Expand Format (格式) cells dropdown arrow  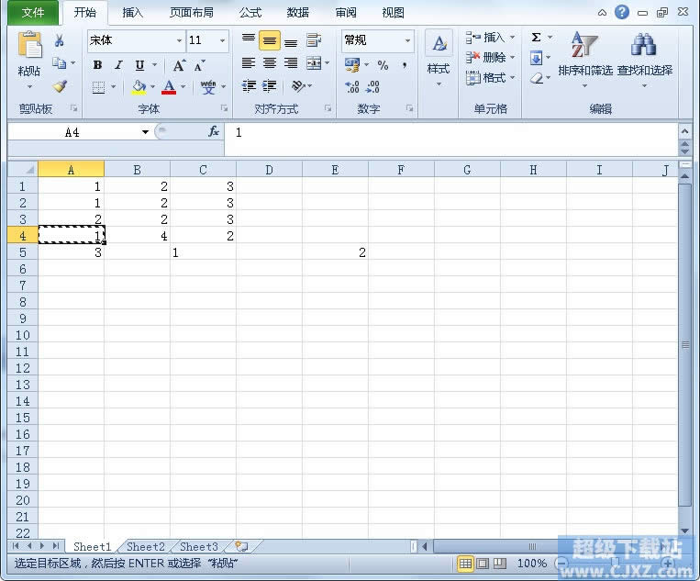(x=513, y=78)
